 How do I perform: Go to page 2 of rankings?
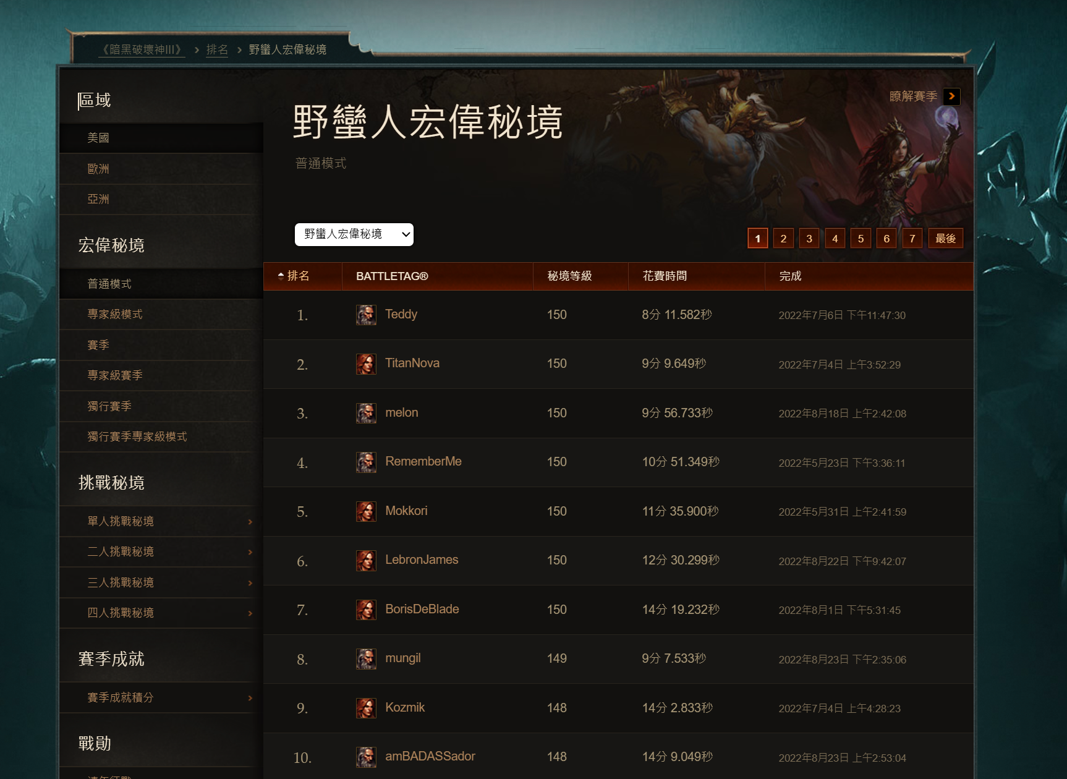pos(783,238)
